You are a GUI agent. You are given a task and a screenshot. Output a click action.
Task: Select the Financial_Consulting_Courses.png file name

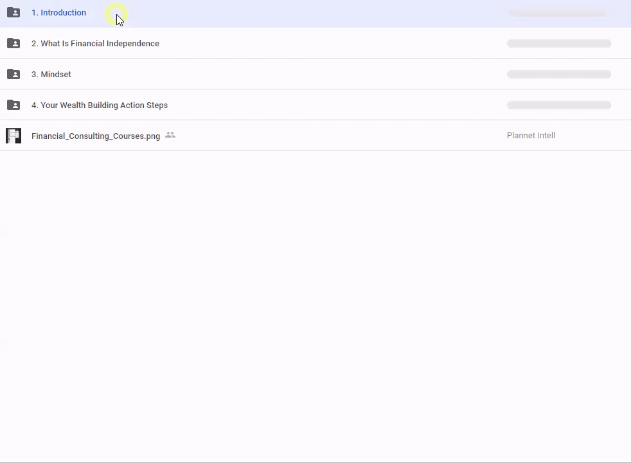(96, 136)
